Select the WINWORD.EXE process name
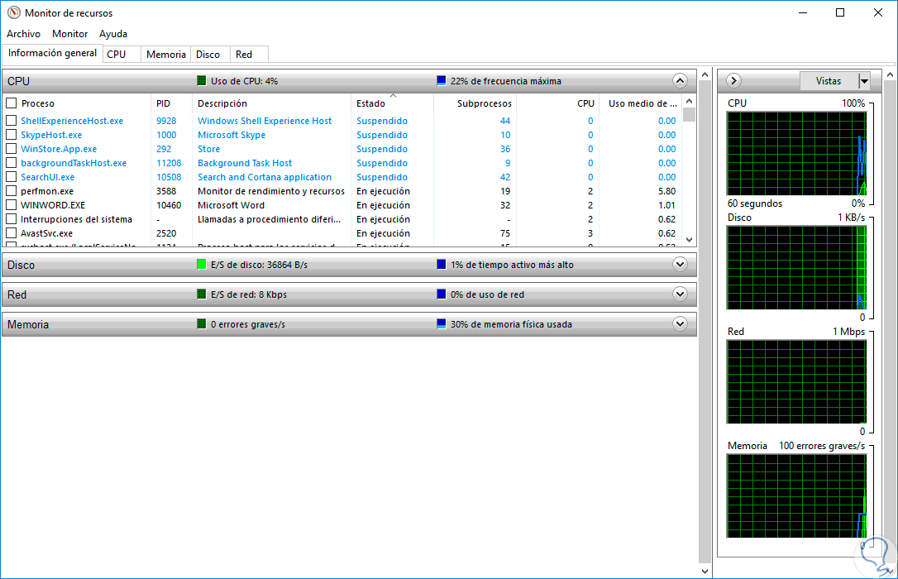Viewport: 898px width, 579px height. 53,205
